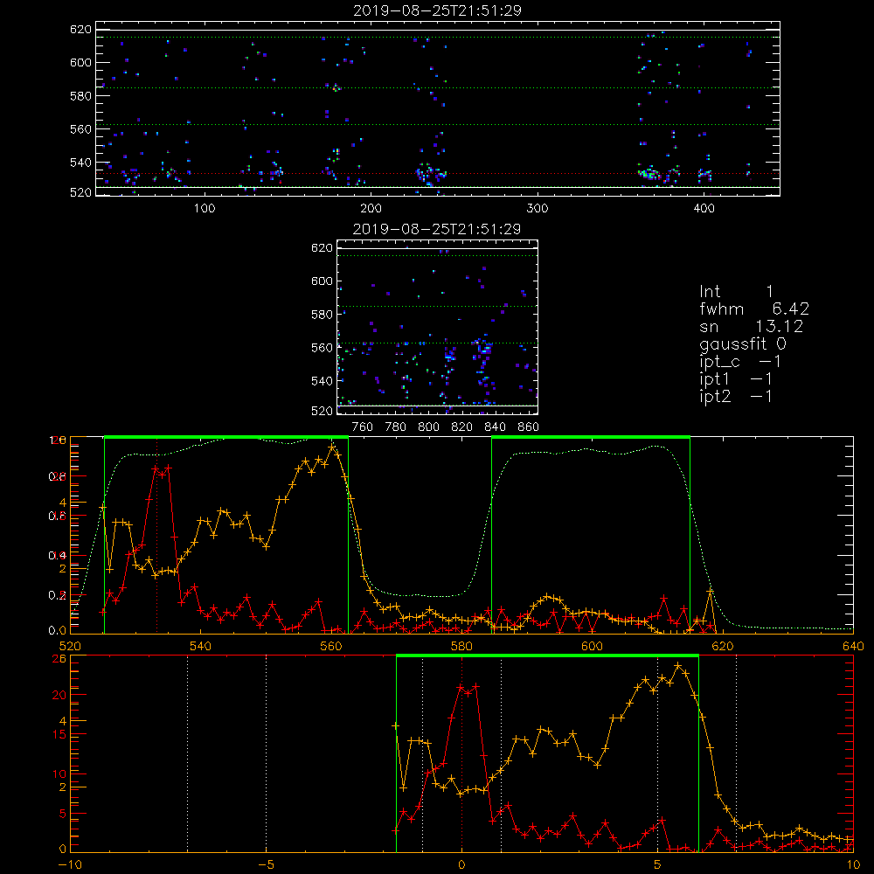Viewport: 874px width, 874px height.
Task: Select the 'sn 13.12' readout
Action: click(x=752, y=327)
